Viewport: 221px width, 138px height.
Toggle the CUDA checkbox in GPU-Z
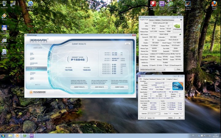[157, 66]
